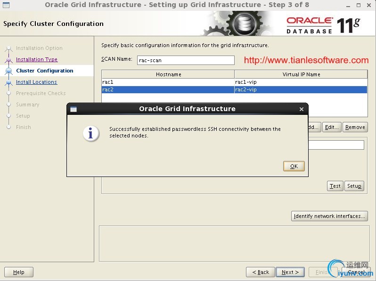This screenshot has width=376, height=281.
Task: Select the Summary step
Action: click(x=28, y=104)
